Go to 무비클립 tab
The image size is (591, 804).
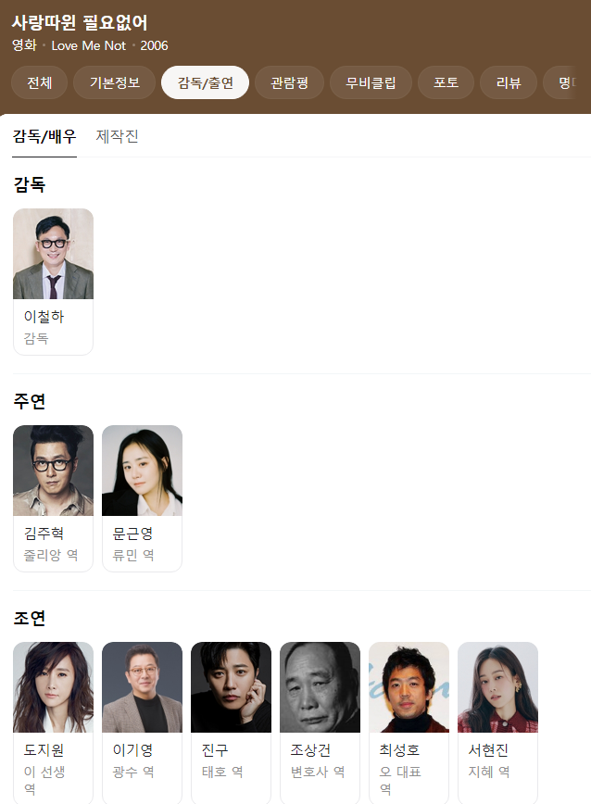(371, 82)
